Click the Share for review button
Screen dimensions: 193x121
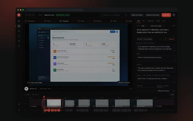pos(137,15)
